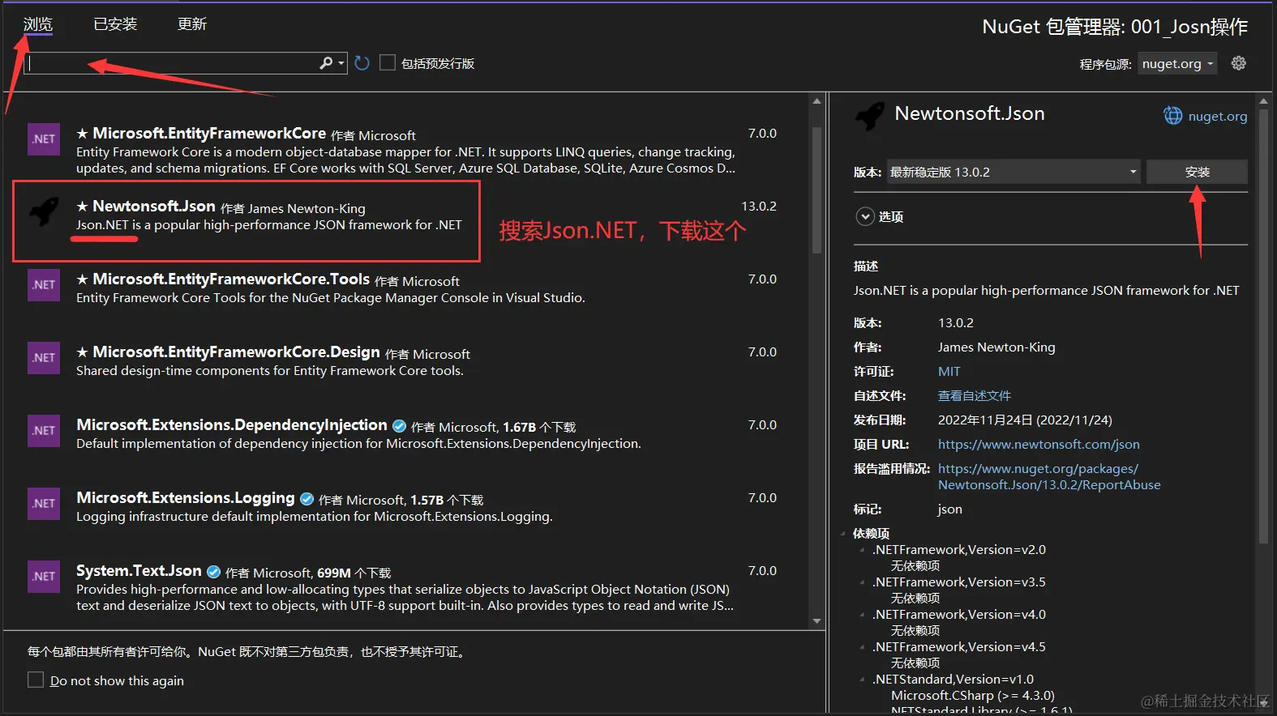Switch to the Installed tab
Image resolution: width=1277 pixels, height=716 pixels.
(x=115, y=24)
